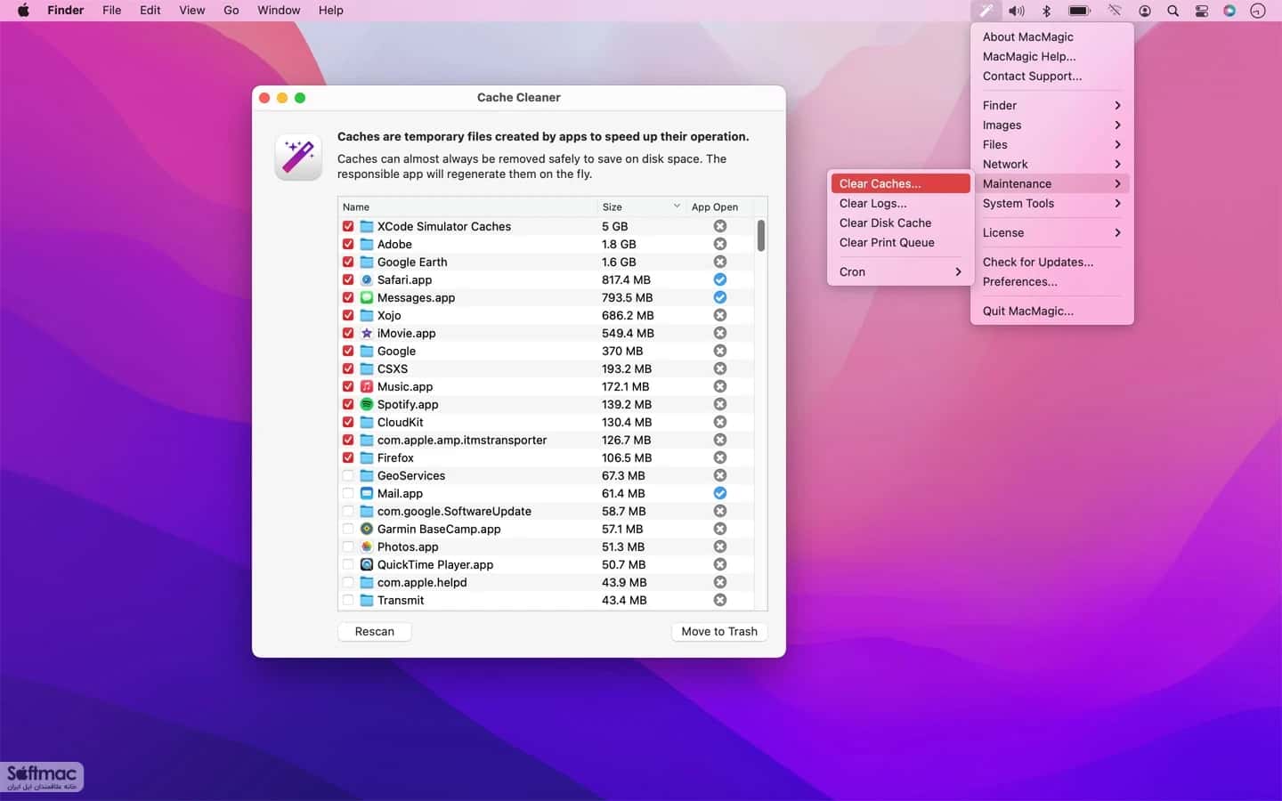The image size is (1282, 801).
Task: Open the MacMagic wand menu bar icon
Action: [x=986, y=11]
